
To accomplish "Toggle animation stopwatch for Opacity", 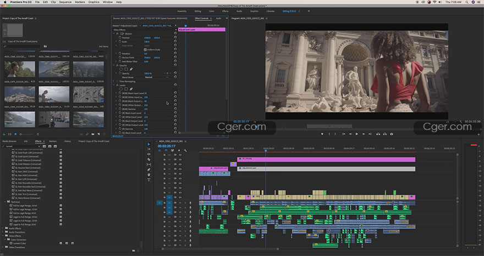I will pos(120,73).
